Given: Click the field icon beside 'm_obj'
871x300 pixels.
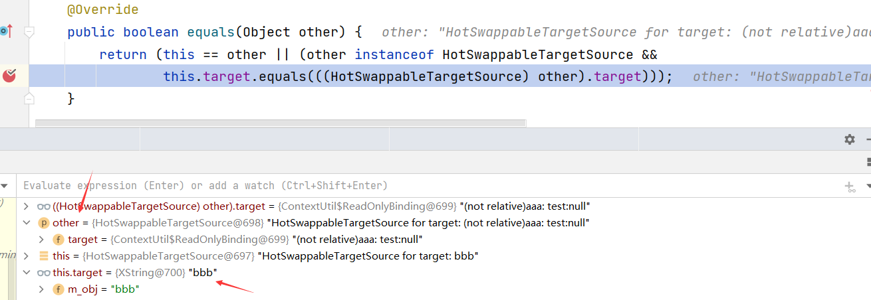Looking at the screenshot, I should 59,289.
